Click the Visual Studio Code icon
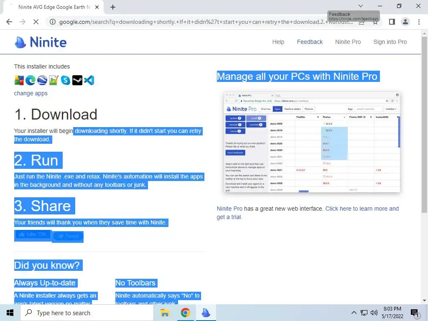The height and width of the screenshot is (321, 428). pos(89,80)
